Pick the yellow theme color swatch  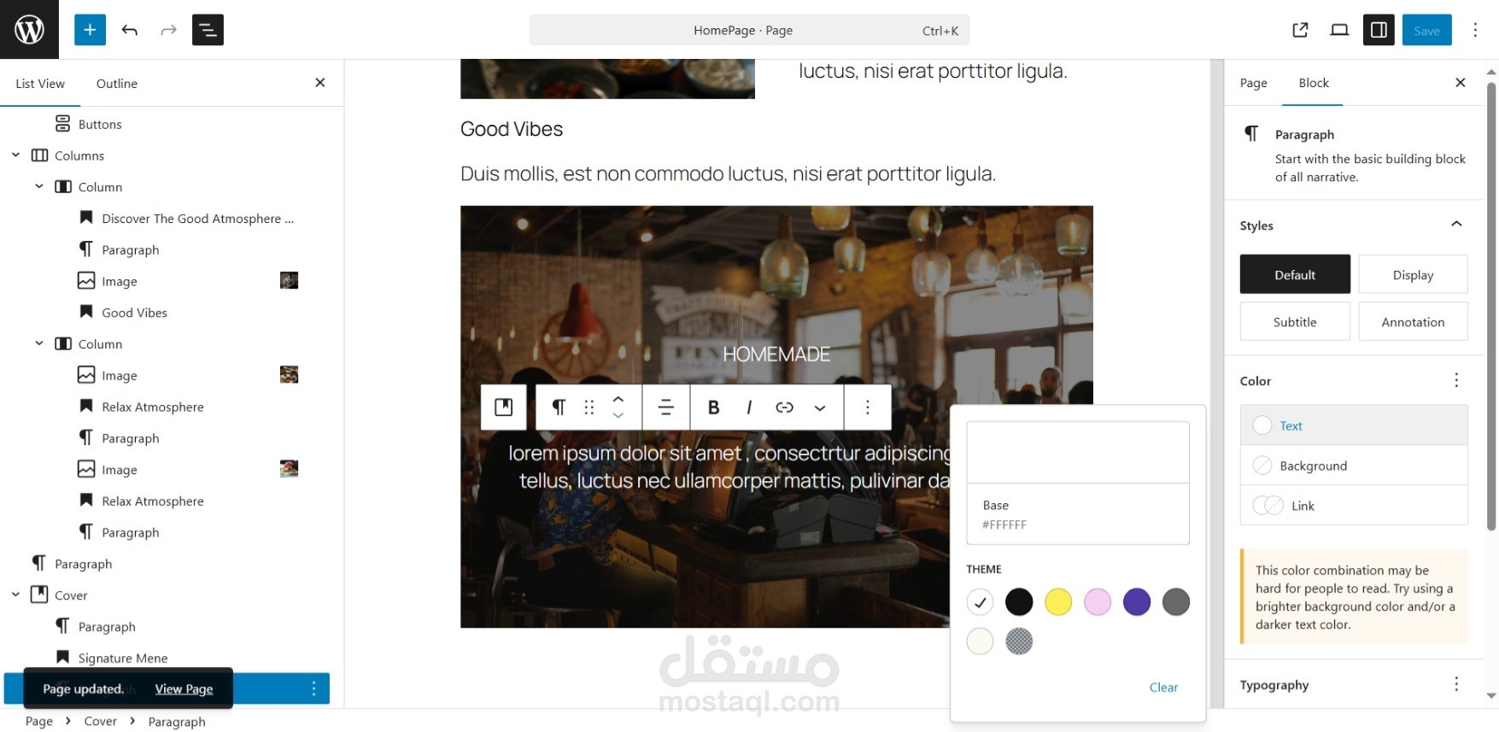pyautogui.click(x=1058, y=602)
